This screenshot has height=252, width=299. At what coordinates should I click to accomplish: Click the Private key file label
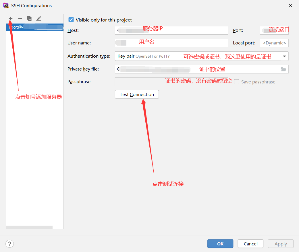[83, 69]
